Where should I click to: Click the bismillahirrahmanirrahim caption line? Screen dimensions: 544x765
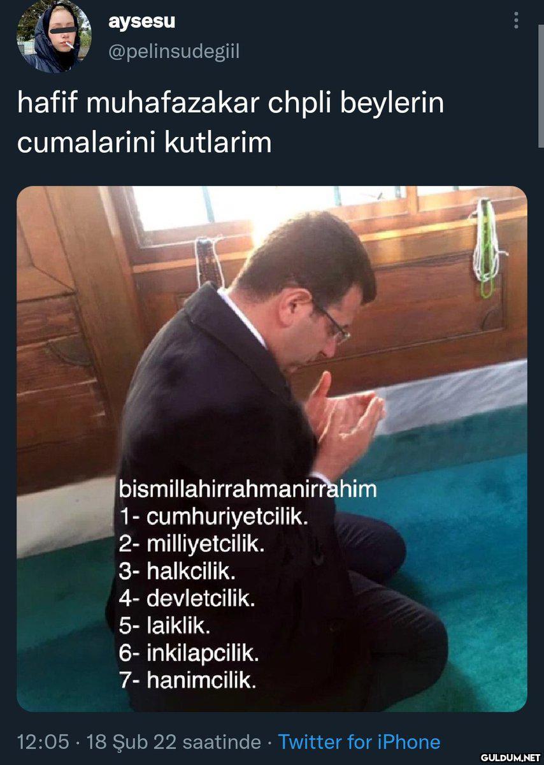click(248, 489)
